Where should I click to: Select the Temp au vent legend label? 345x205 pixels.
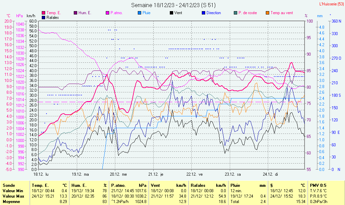pos(282,13)
